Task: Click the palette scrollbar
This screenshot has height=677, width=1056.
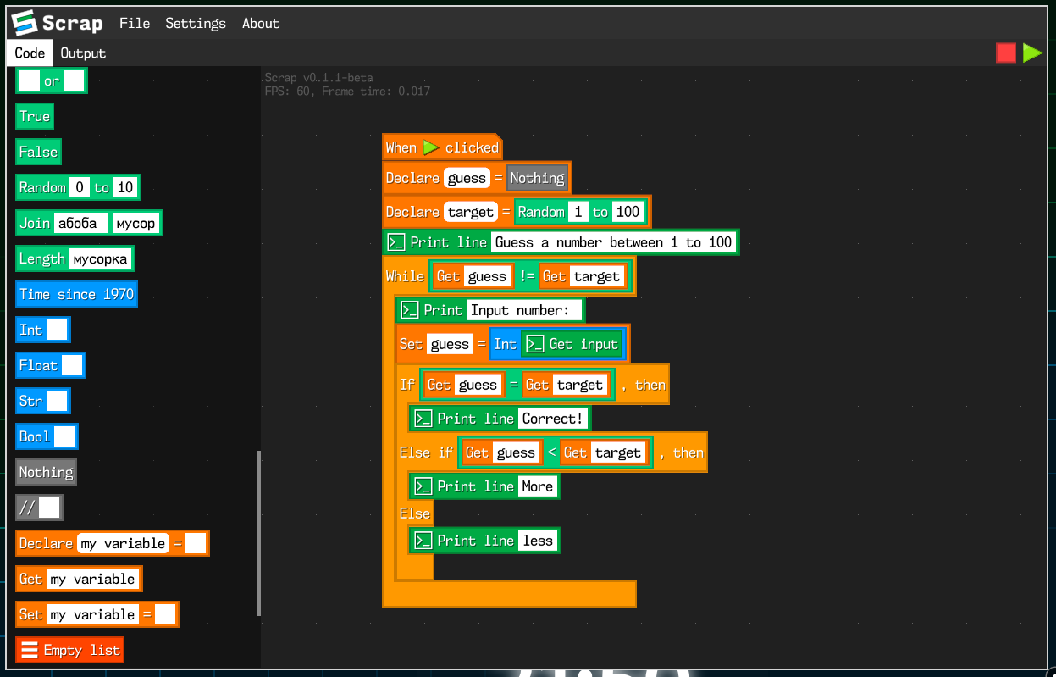Action: pyautogui.click(x=257, y=525)
